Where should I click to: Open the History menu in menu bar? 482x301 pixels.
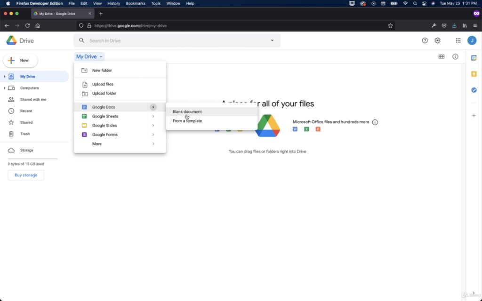[114, 4]
